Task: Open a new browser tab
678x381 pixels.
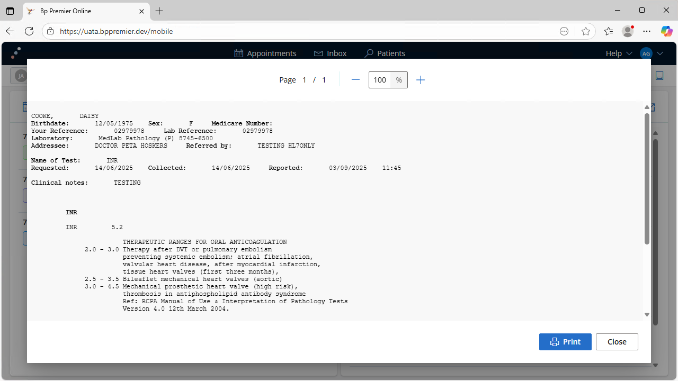Action: pos(159,11)
